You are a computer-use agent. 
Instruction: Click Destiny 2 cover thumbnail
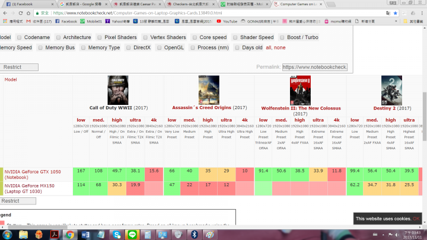(391, 90)
